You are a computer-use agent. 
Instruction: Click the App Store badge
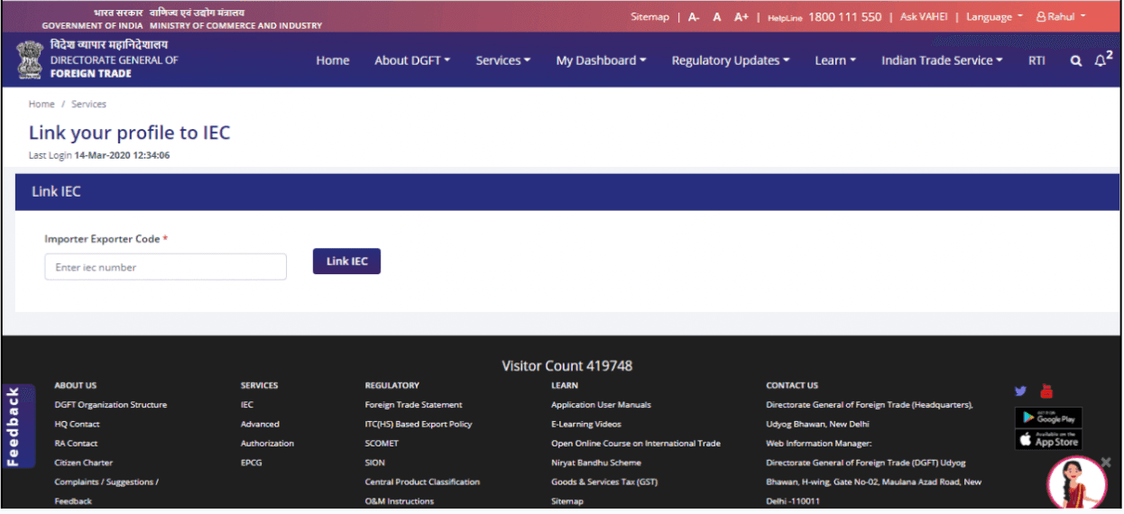pyautogui.click(x=1048, y=439)
